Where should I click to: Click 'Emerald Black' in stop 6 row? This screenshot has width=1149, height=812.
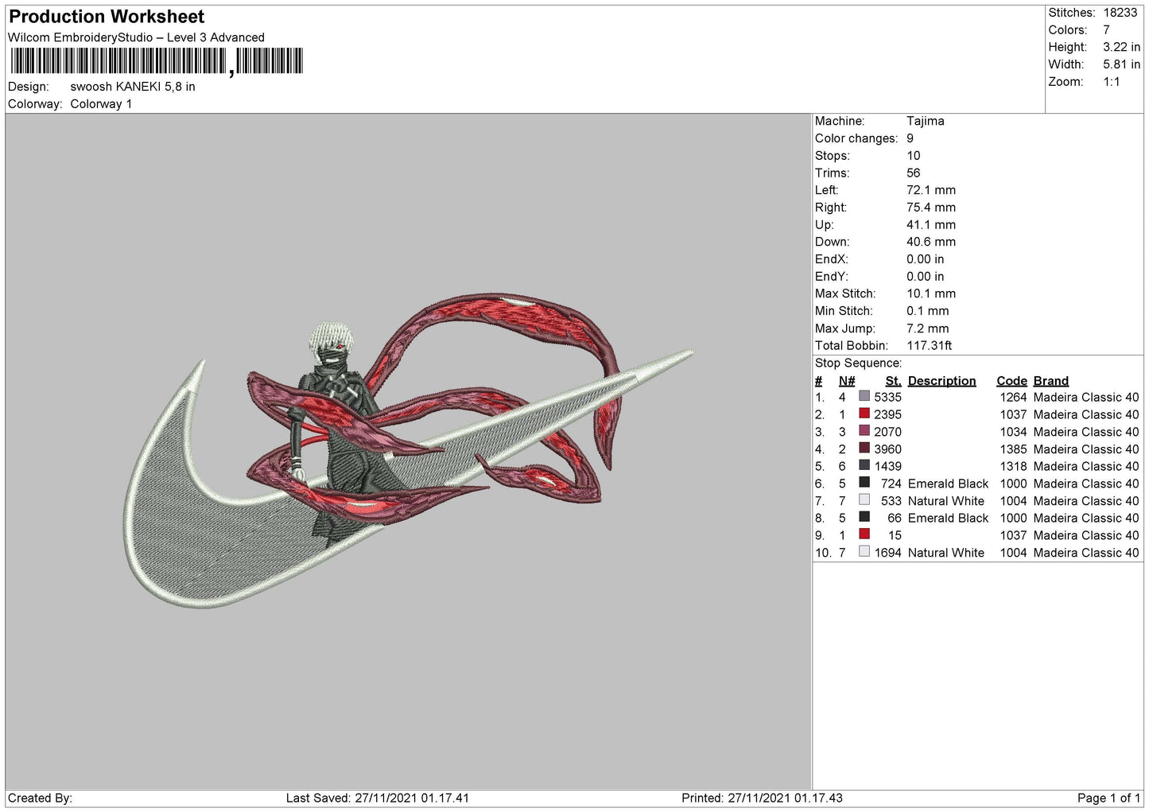tap(948, 484)
